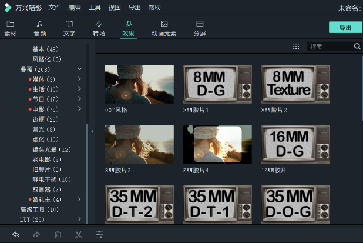Viewport: 363px width, 243px height.
Task: Click the scissors split icon
Action: coord(78,234)
